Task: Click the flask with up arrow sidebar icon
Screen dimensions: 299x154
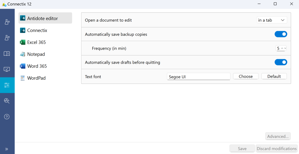Action: [7, 38]
